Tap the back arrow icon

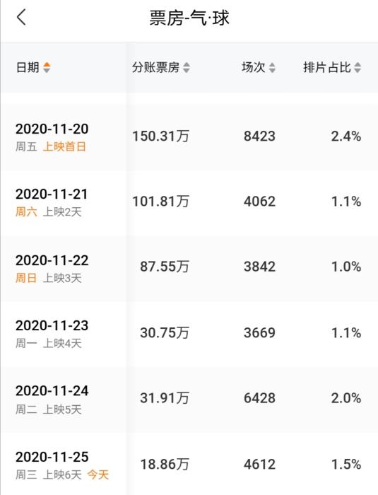coord(21,17)
